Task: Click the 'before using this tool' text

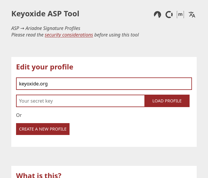Action: tap(116, 35)
